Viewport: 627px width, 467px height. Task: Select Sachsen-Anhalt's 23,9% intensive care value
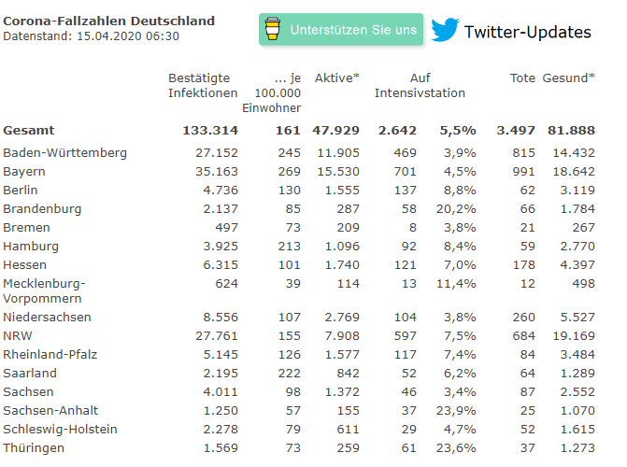coord(456,411)
